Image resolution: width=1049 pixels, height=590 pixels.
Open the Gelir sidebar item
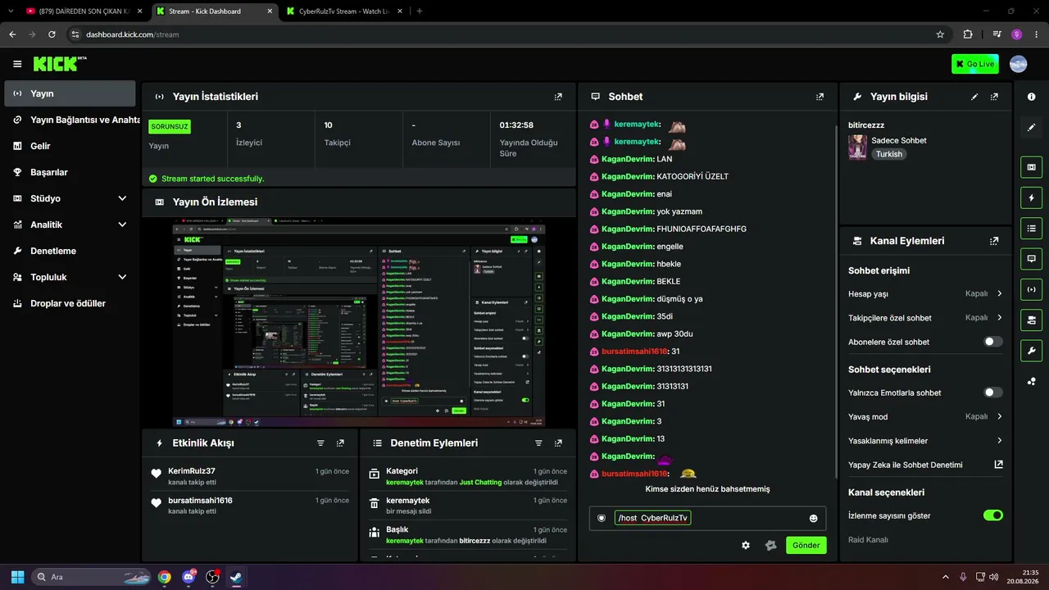click(x=70, y=146)
